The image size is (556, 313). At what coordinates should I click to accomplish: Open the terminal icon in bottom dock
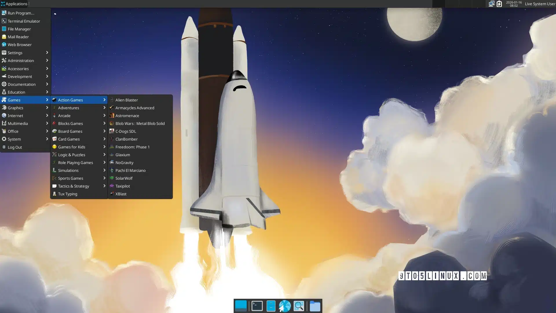(257, 306)
